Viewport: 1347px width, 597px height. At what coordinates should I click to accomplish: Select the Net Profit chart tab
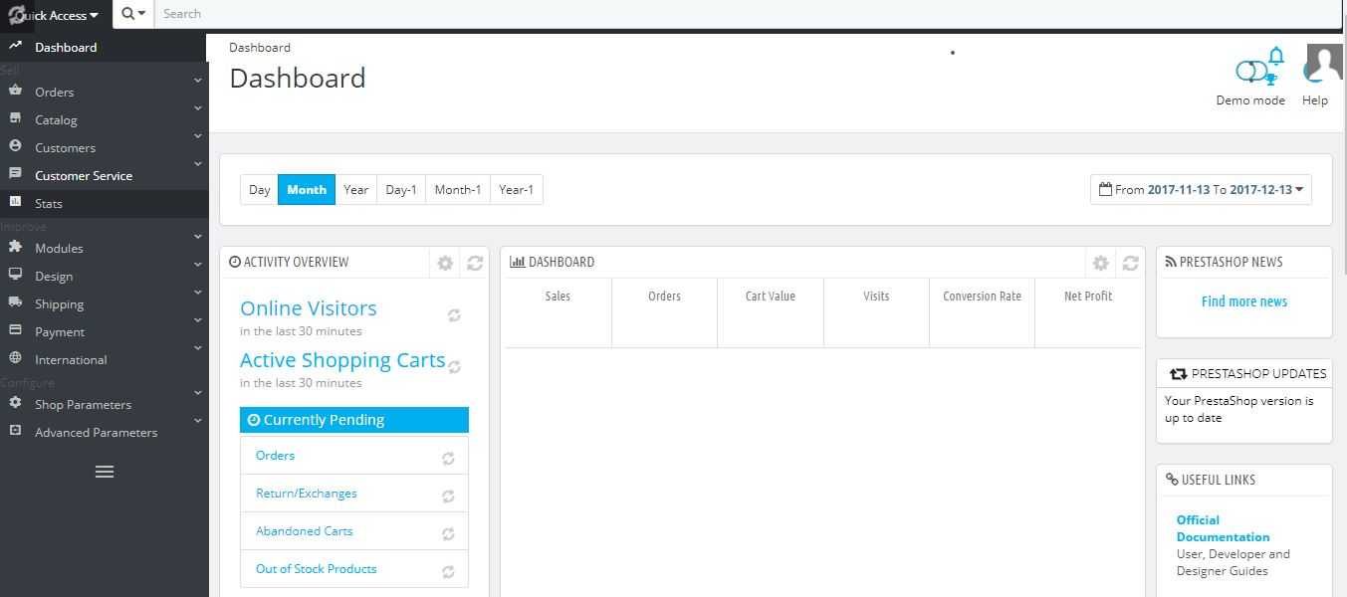click(1088, 313)
